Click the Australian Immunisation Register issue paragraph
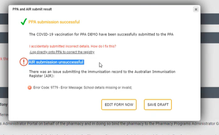The height and width of the screenshot is (135, 219). [102, 74]
